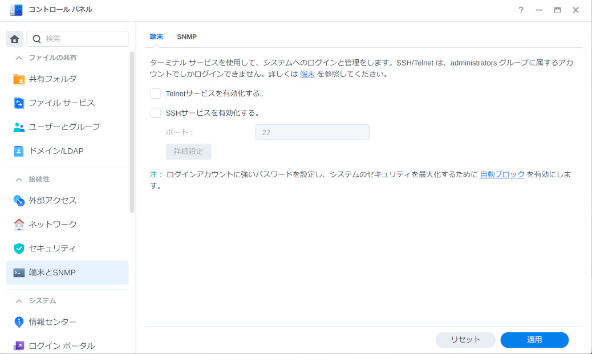The width and height of the screenshot is (592, 354).
Task: Close the Control Panel window
Action: coord(575,10)
